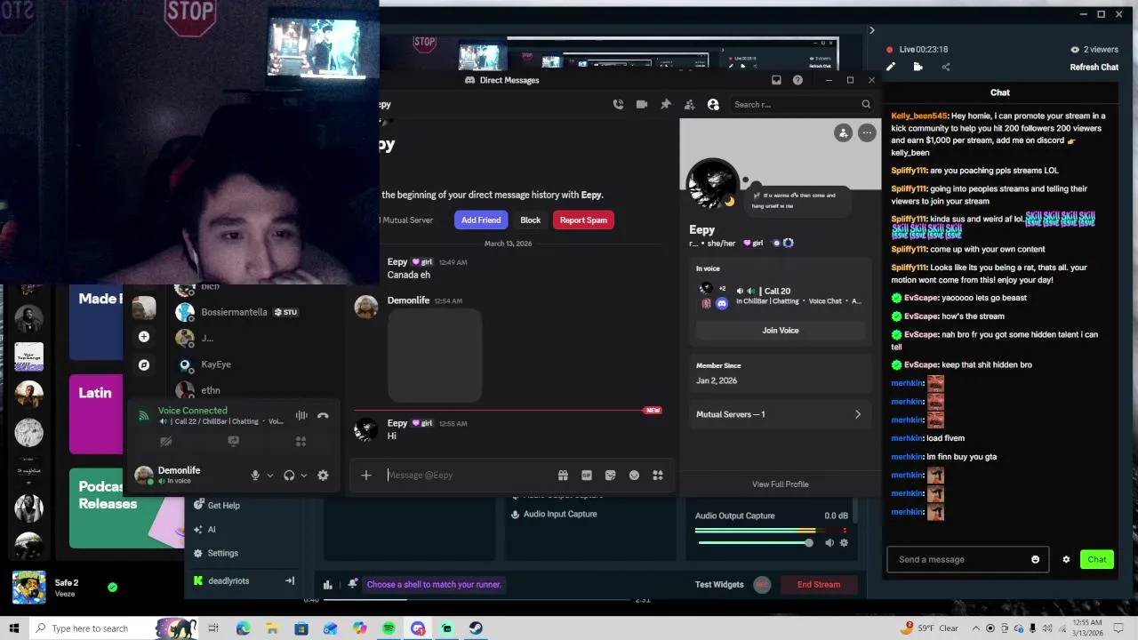The image size is (1138, 640).
Task: Open Settings in streaming app sidebar
Action: (x=215, y=553)
